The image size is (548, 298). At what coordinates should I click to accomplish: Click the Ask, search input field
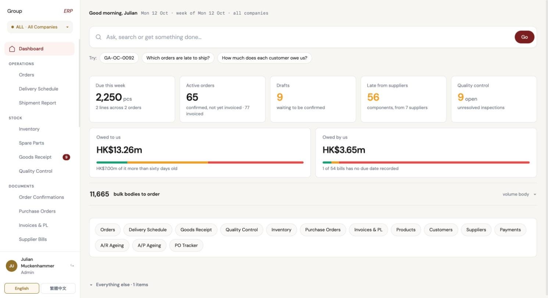click(x=308, y=37)
